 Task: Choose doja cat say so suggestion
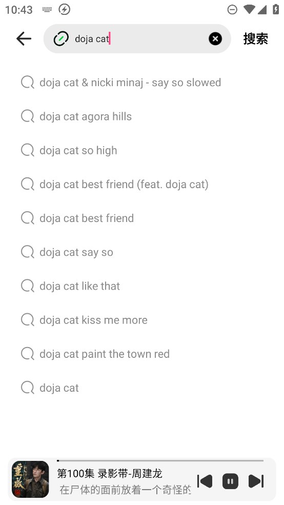pos(142,252)
